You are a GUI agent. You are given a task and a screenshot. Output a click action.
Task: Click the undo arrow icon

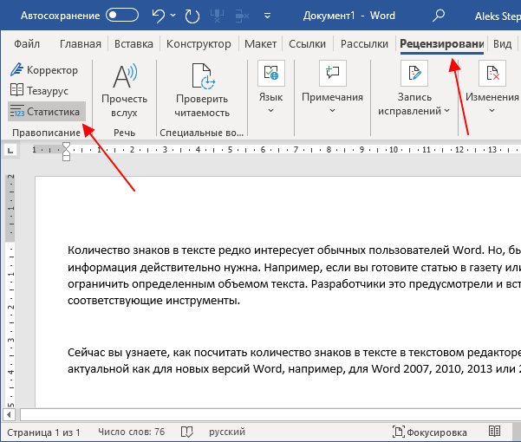(x=158, y=16)
